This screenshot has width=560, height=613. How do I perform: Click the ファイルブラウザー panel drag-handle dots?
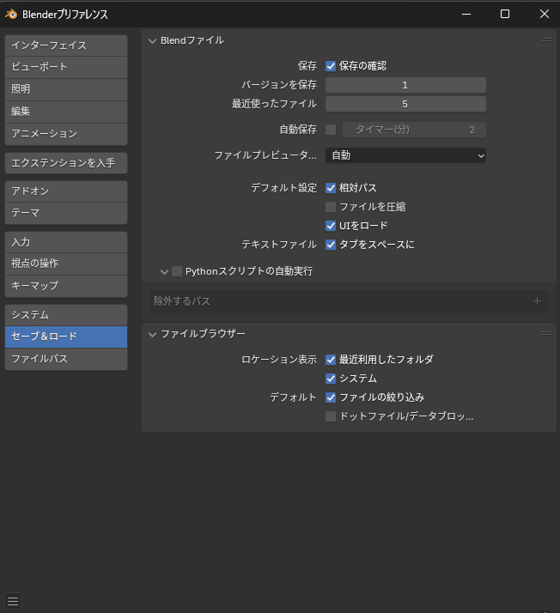click(x=546, y=333)
